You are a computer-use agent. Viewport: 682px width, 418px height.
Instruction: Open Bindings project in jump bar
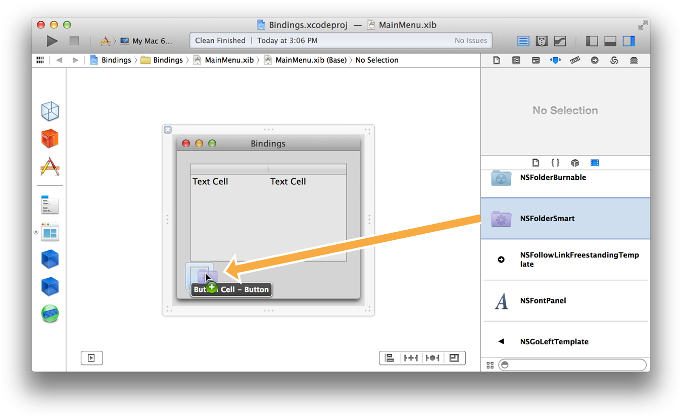[x=111, y=60]
